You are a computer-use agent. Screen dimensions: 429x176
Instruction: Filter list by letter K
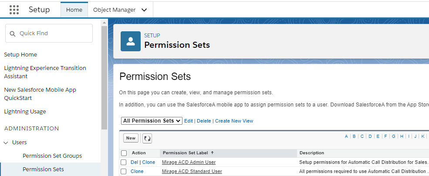click(423, 136)
